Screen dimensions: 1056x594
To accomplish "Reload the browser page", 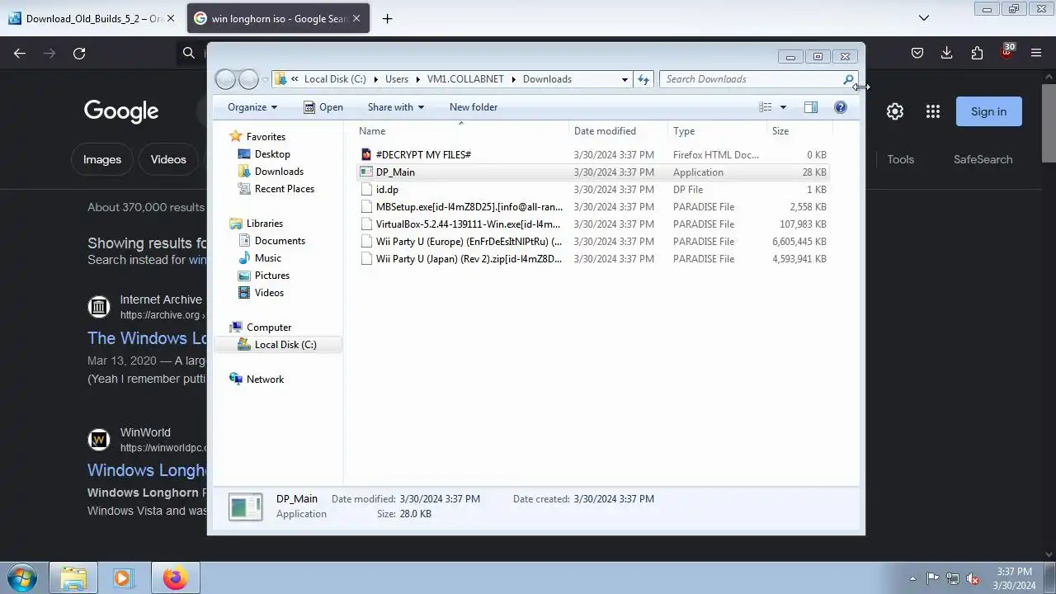I will [x=79, y=53].
